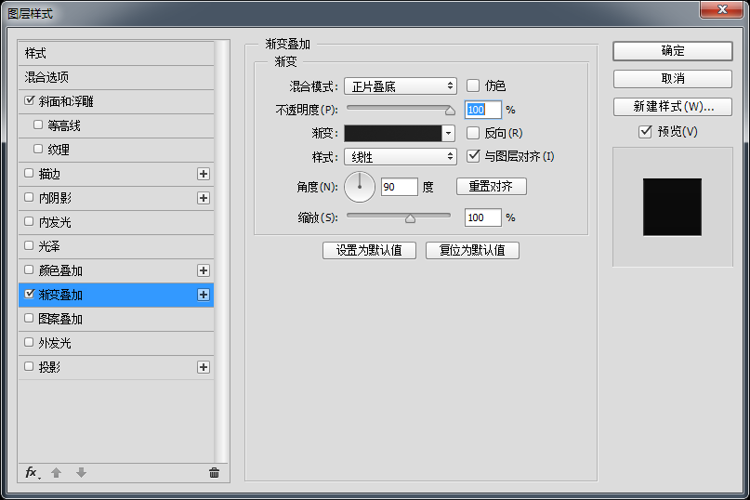
Task: Enable the 内阴影 checkbox
Action: point(29,197)
